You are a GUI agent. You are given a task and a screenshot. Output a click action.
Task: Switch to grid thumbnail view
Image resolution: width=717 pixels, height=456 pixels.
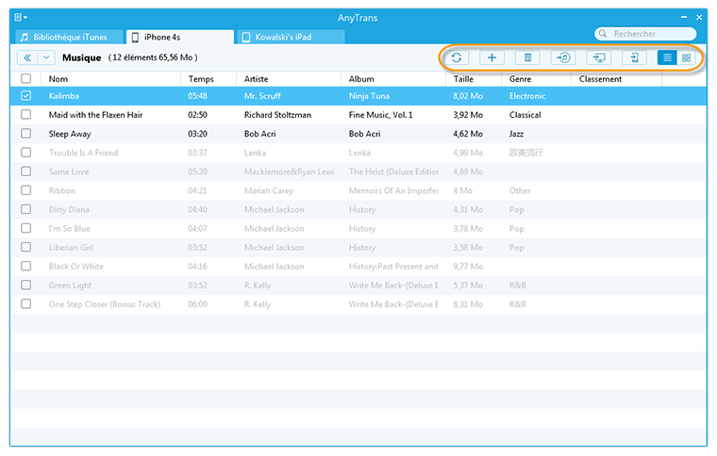tap(687, 57)
